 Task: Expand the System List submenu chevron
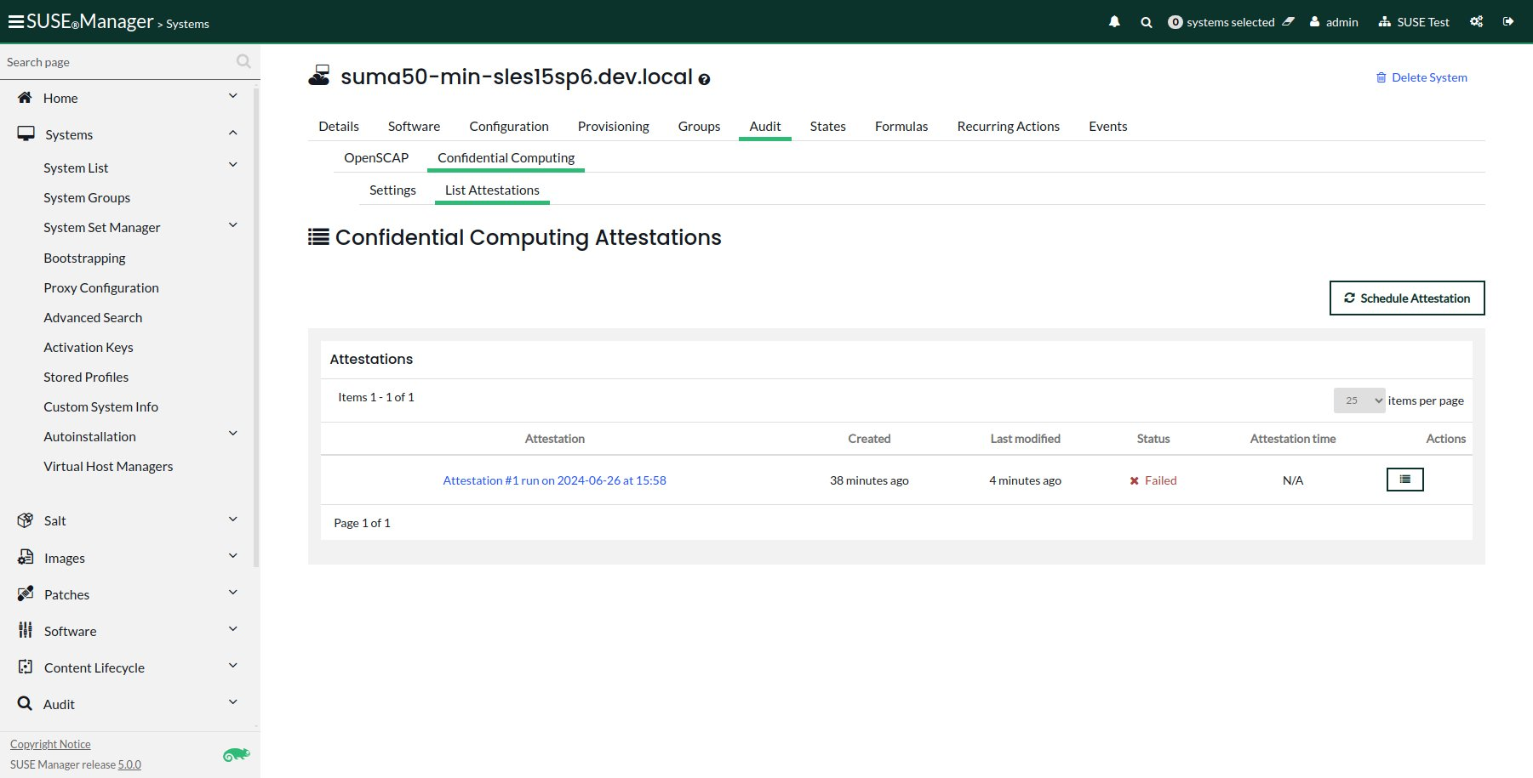point(233,165)
